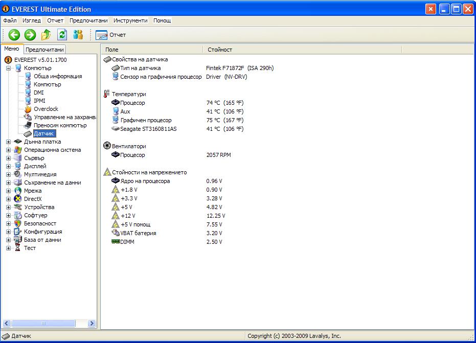Image resolution: width=476 pixels, height=343 pixels.
Task: Open the Overclock tree item
Action: (x=46, y=109)
